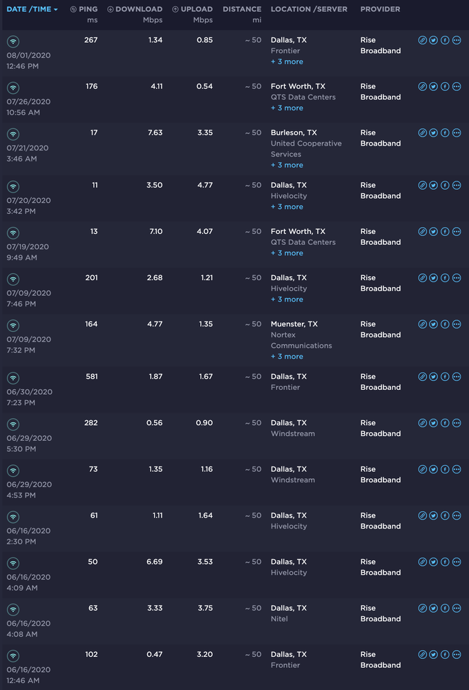Click the upload arrow icon in the UPLOAD header
The image size is (469, 690).
(x=175, y=9)
